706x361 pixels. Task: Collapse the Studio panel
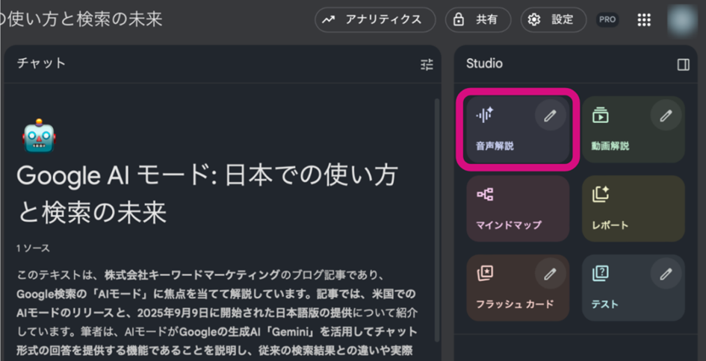point(683,65)
